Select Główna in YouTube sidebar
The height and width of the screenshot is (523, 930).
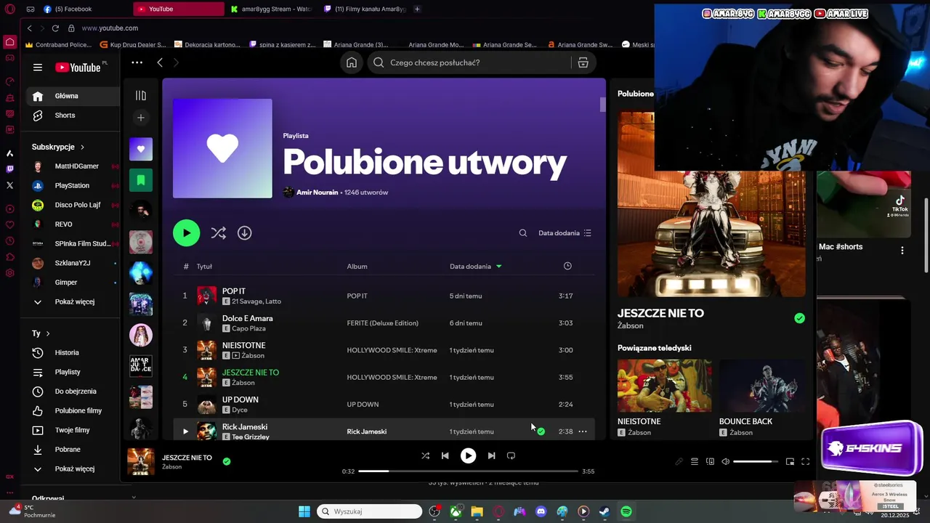click(73, 96)
